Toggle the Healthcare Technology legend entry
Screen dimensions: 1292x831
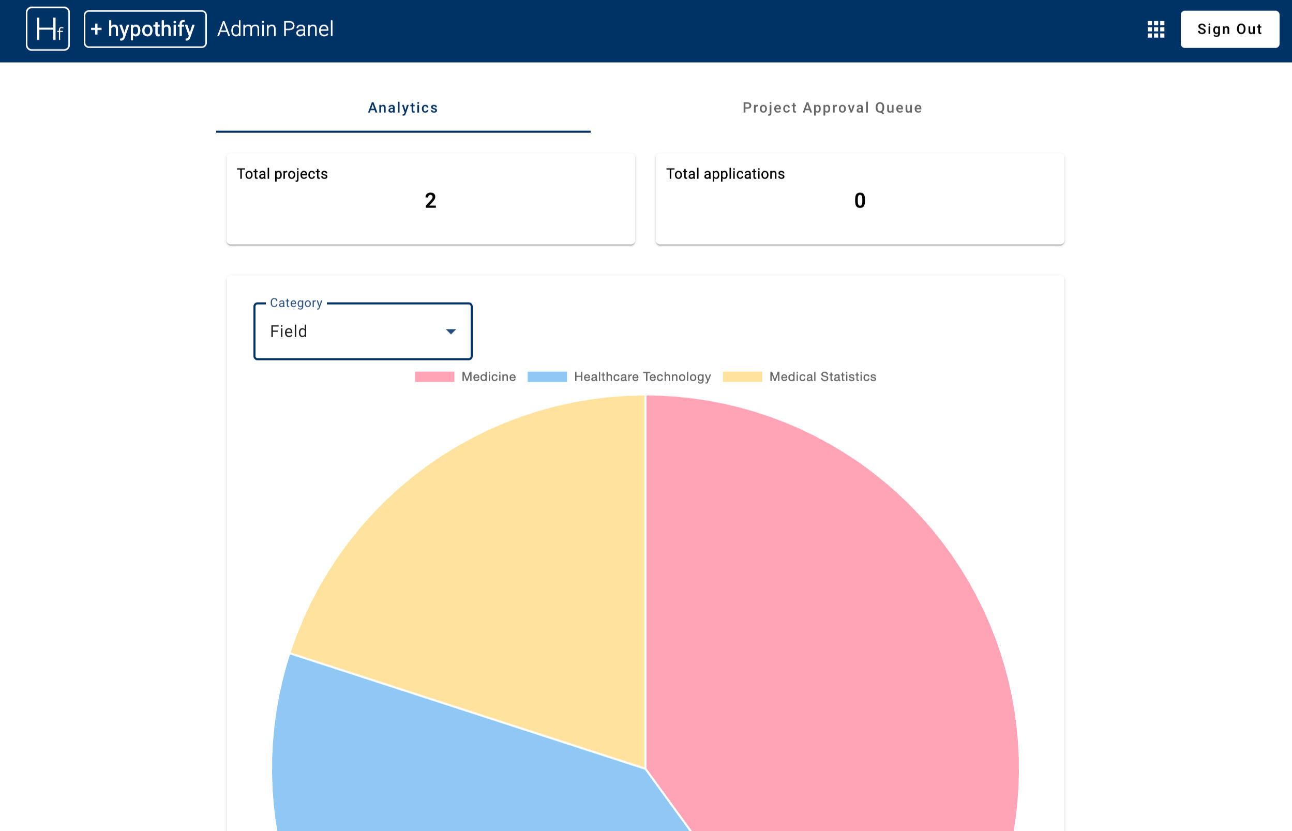(x=642, y=376)
